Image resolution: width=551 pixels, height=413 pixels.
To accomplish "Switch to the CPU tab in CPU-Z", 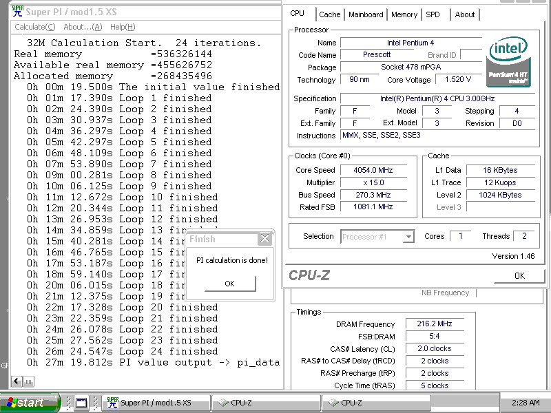I will point(298,13).
